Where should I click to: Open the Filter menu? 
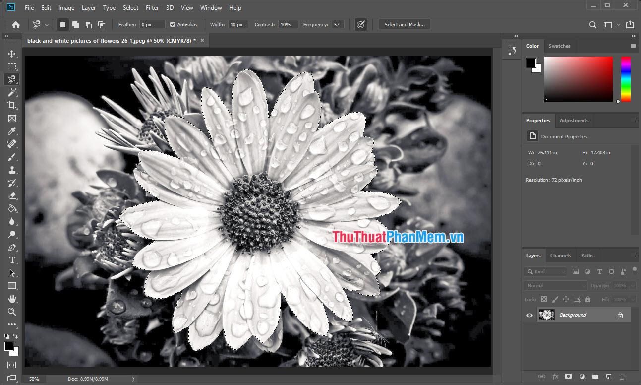[152, 7]
